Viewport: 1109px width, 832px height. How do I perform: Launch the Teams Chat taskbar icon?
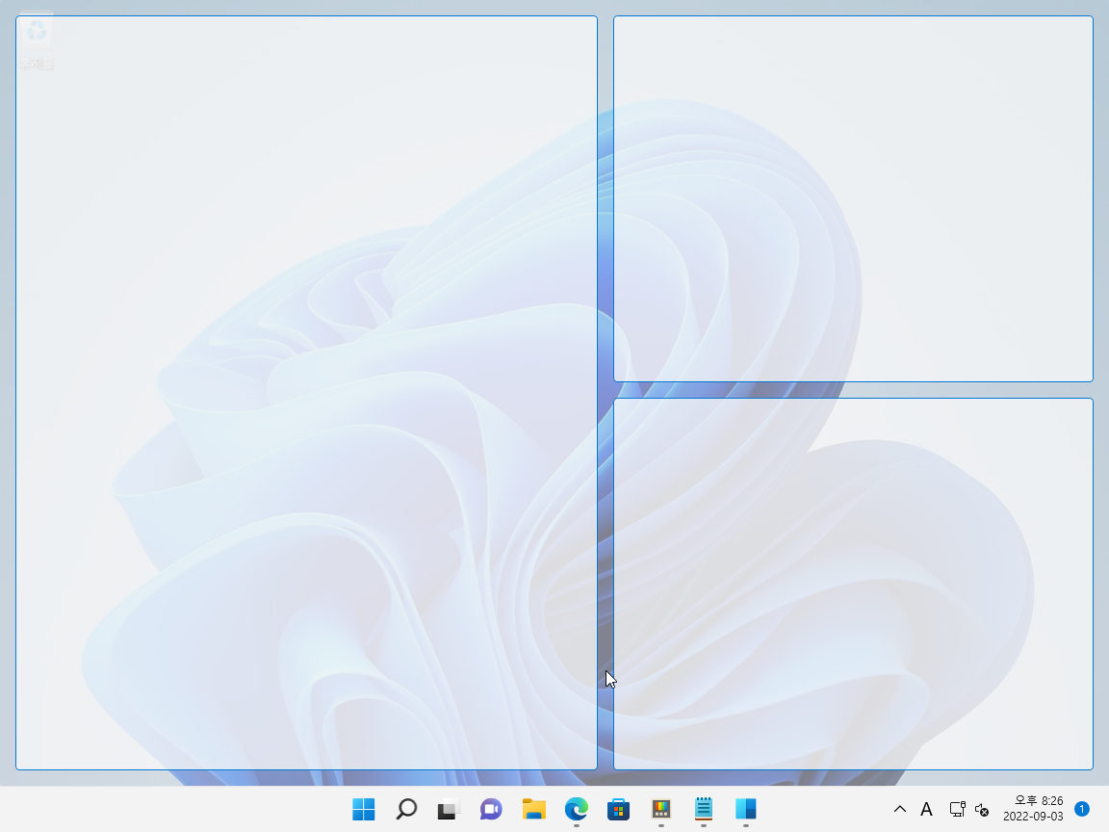491,809
